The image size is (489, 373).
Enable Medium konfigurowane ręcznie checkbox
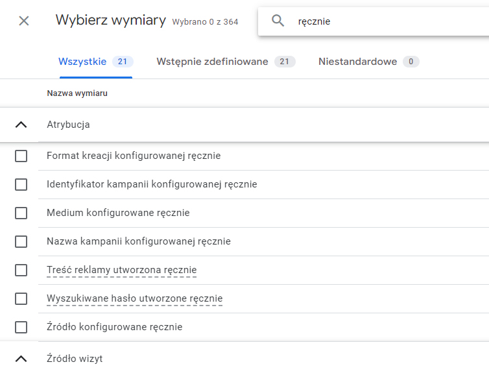21,213
